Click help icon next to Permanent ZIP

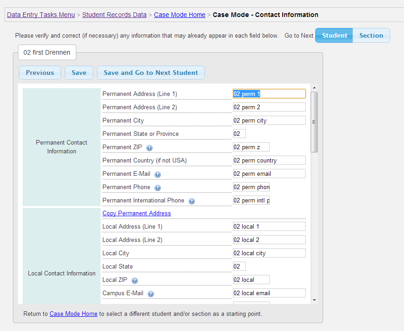149,148
